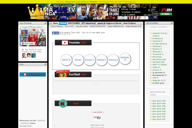Click the Like Page Facebook button

pos(28,44)
